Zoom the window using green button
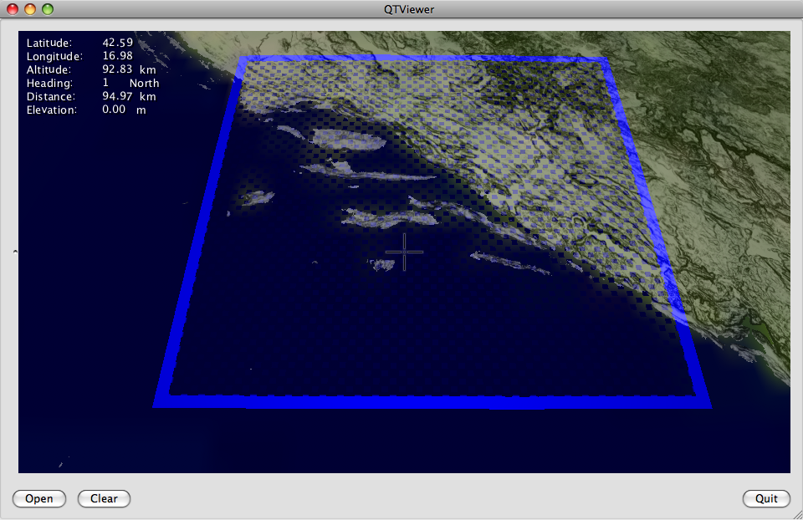The image size is (803, 520). (x=48, y=9)
